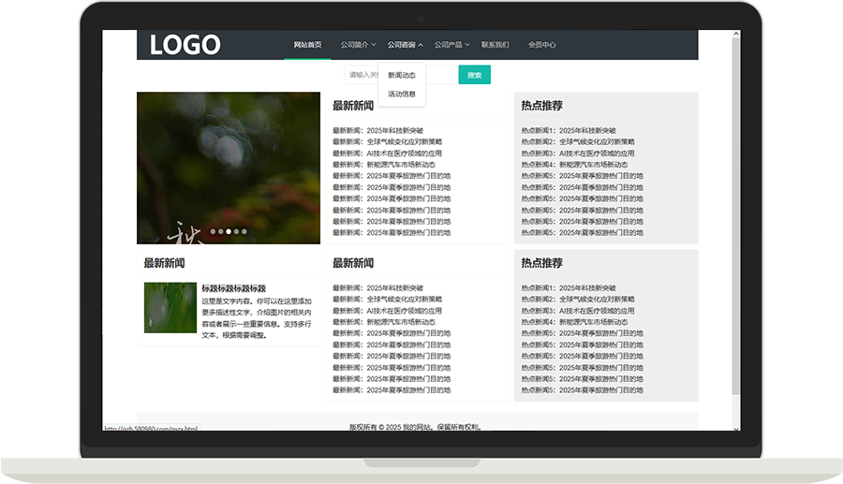The image size is (843, 484).
Task: Choose 活动信息 from the open submenu
Action: pyautogui.click(x=402, y=94)
